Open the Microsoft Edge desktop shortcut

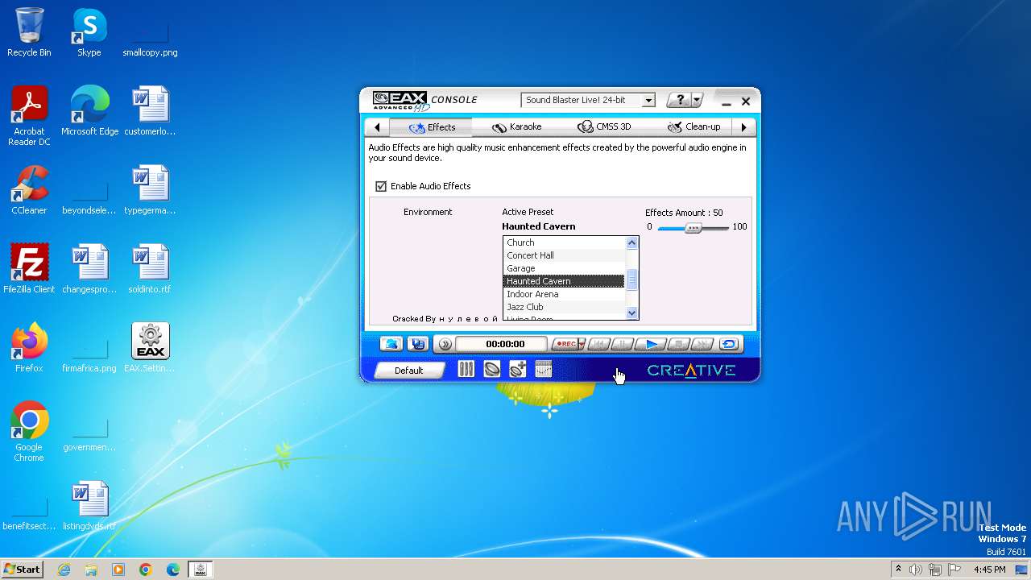tap(89, 110)
